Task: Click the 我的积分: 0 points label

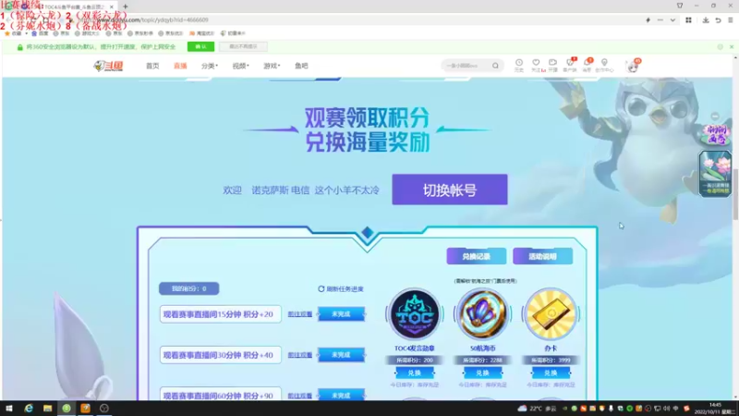Action: (x=189, y=288)
